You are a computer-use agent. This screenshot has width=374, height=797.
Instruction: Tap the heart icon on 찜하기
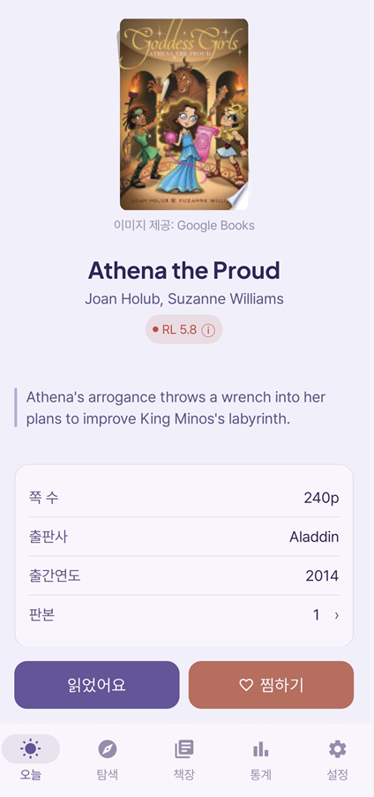[246, 685]
